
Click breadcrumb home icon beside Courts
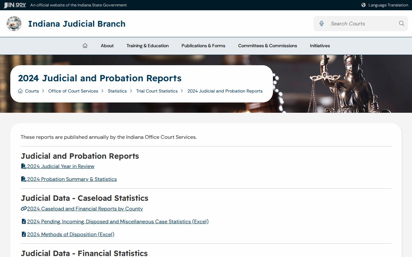tap(20, 91)
